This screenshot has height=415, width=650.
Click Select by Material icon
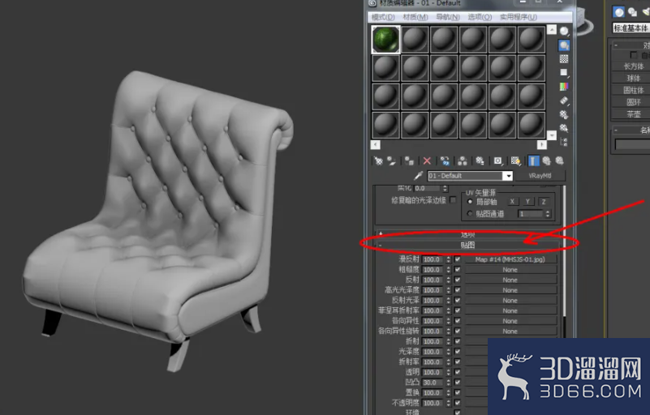pos(564,127)
